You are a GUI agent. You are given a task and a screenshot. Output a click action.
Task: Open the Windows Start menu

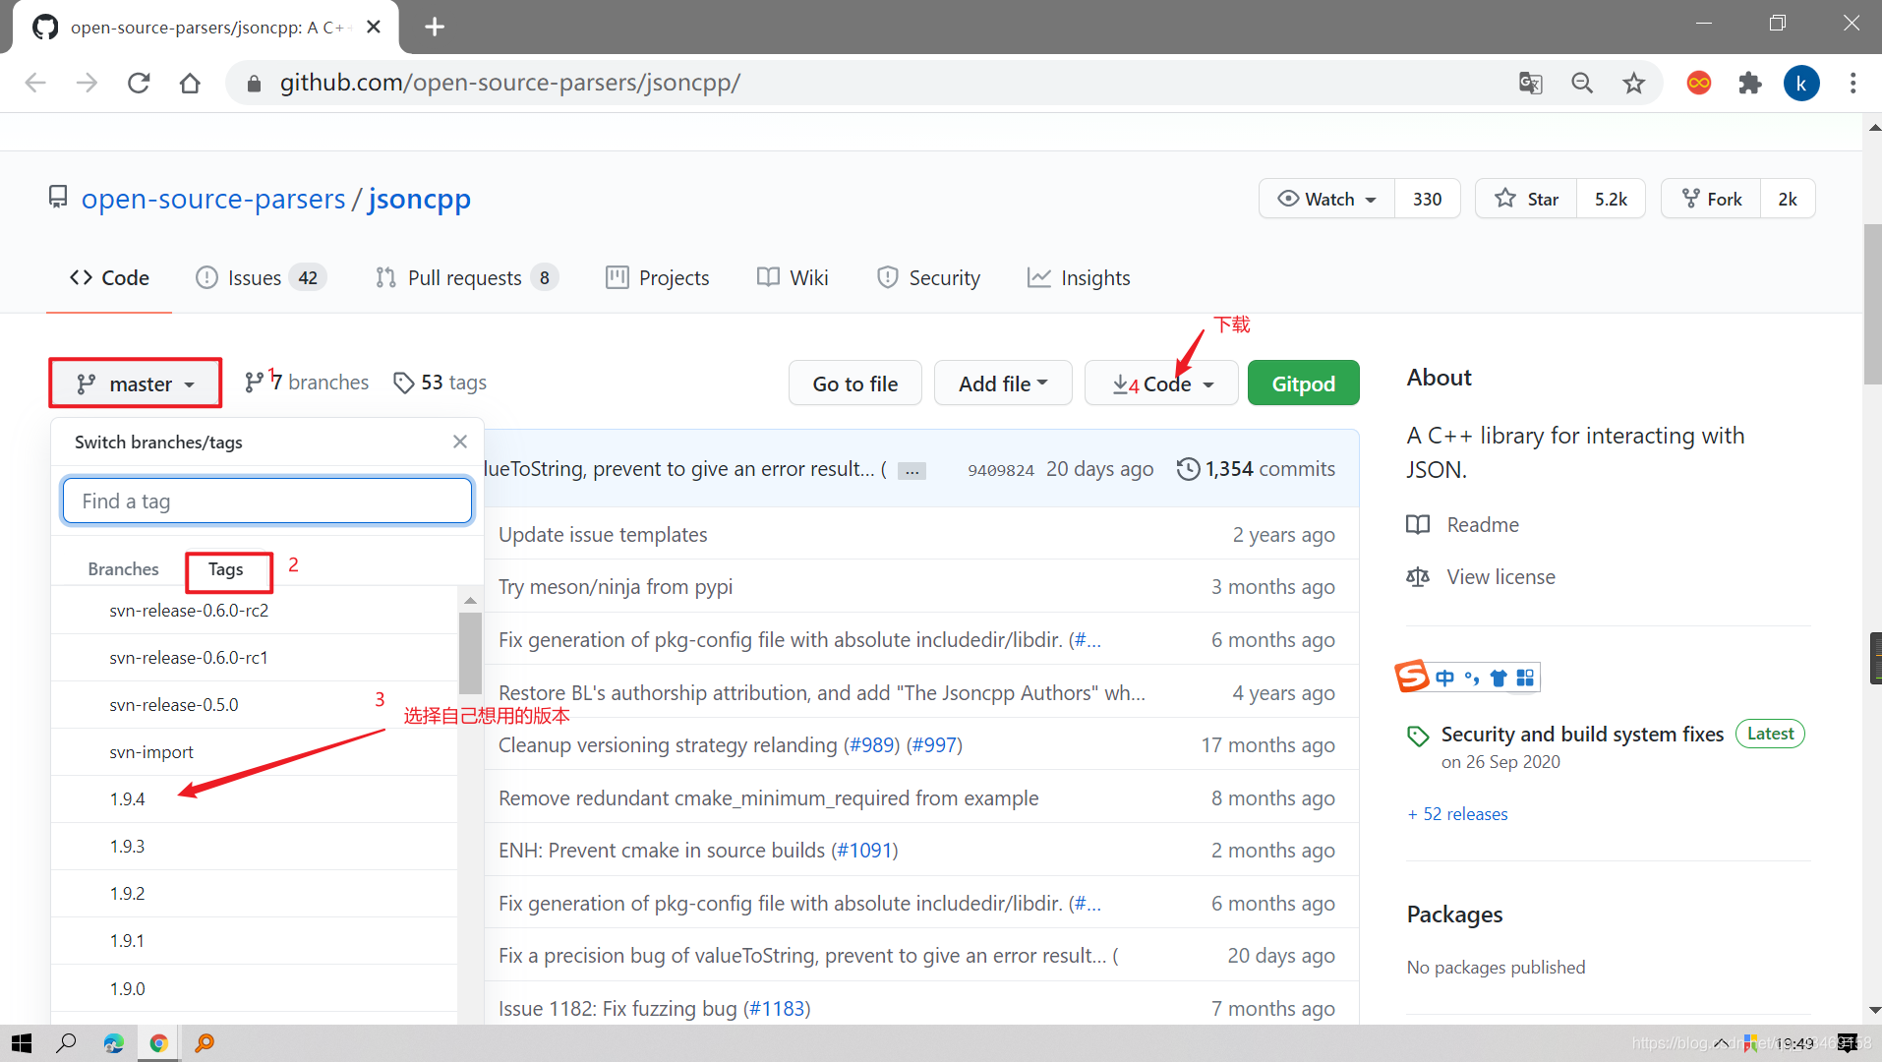22,1043
